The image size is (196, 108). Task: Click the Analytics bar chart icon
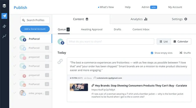click(x=146, y=19)
